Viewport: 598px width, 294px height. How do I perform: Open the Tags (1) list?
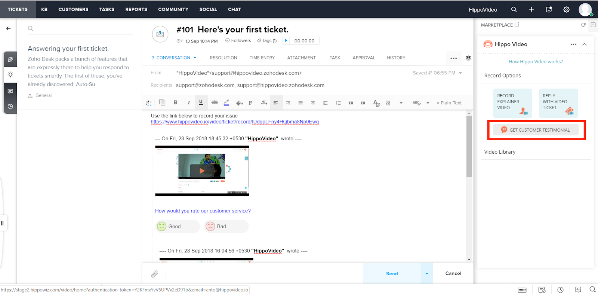[x=267, y=40]
